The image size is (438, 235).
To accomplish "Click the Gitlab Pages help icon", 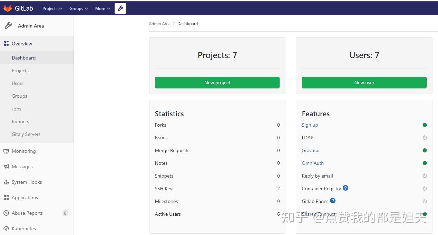I will (333, 201).
